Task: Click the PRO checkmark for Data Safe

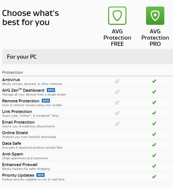Action: tap(154, 145)
